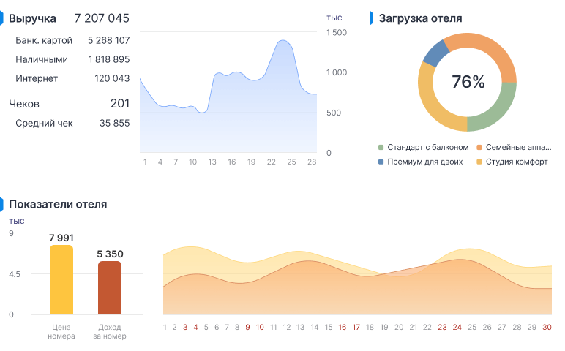This screenshot has height=351, width=565.
Task: Select day 30 on the bottom chart axis
Action: tap(547, 327)
